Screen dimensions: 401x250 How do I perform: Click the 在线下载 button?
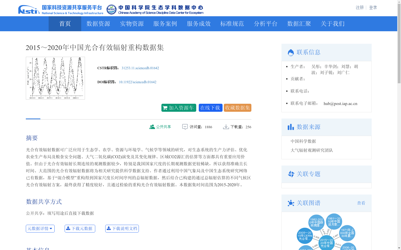pos(211,108)
